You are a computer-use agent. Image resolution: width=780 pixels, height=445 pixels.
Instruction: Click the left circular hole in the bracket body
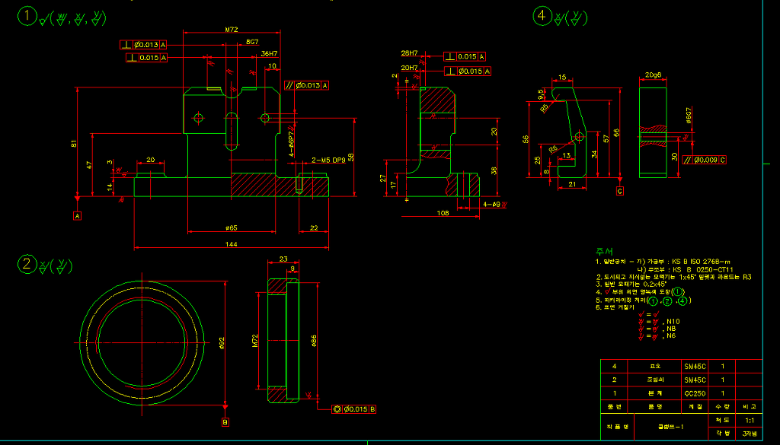(x=198, y=118)
